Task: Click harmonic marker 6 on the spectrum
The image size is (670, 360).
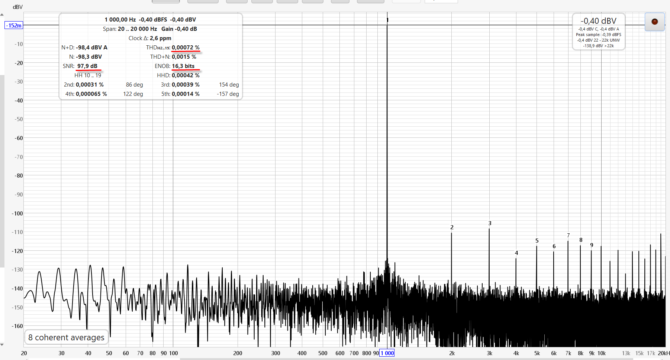Action: tap(554, 246)
